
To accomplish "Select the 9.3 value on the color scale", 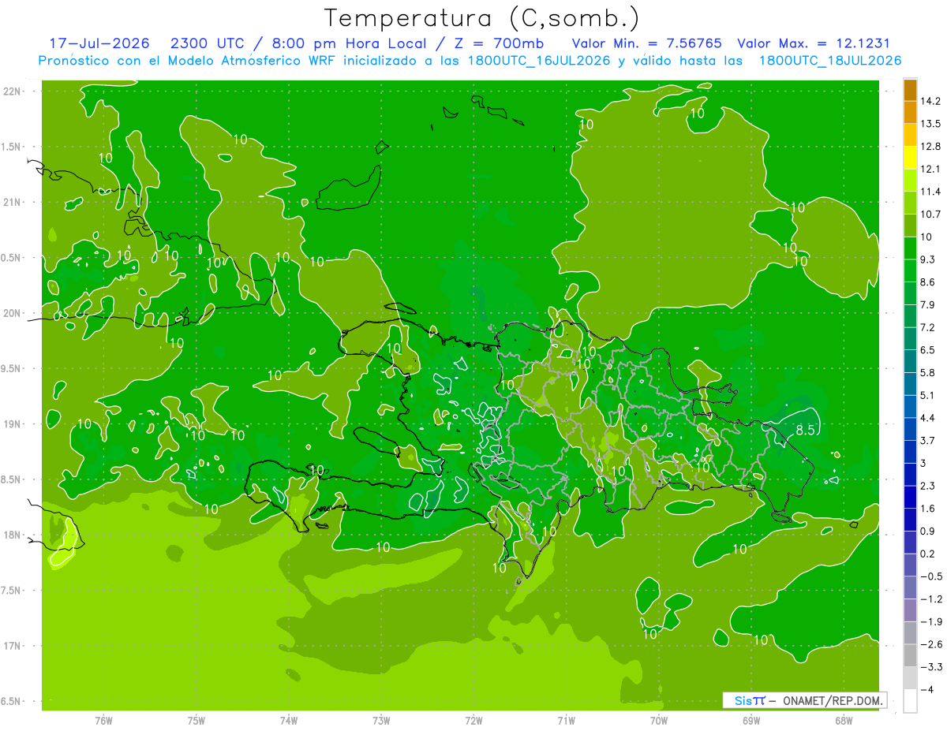I will click(x=929, y=259).
